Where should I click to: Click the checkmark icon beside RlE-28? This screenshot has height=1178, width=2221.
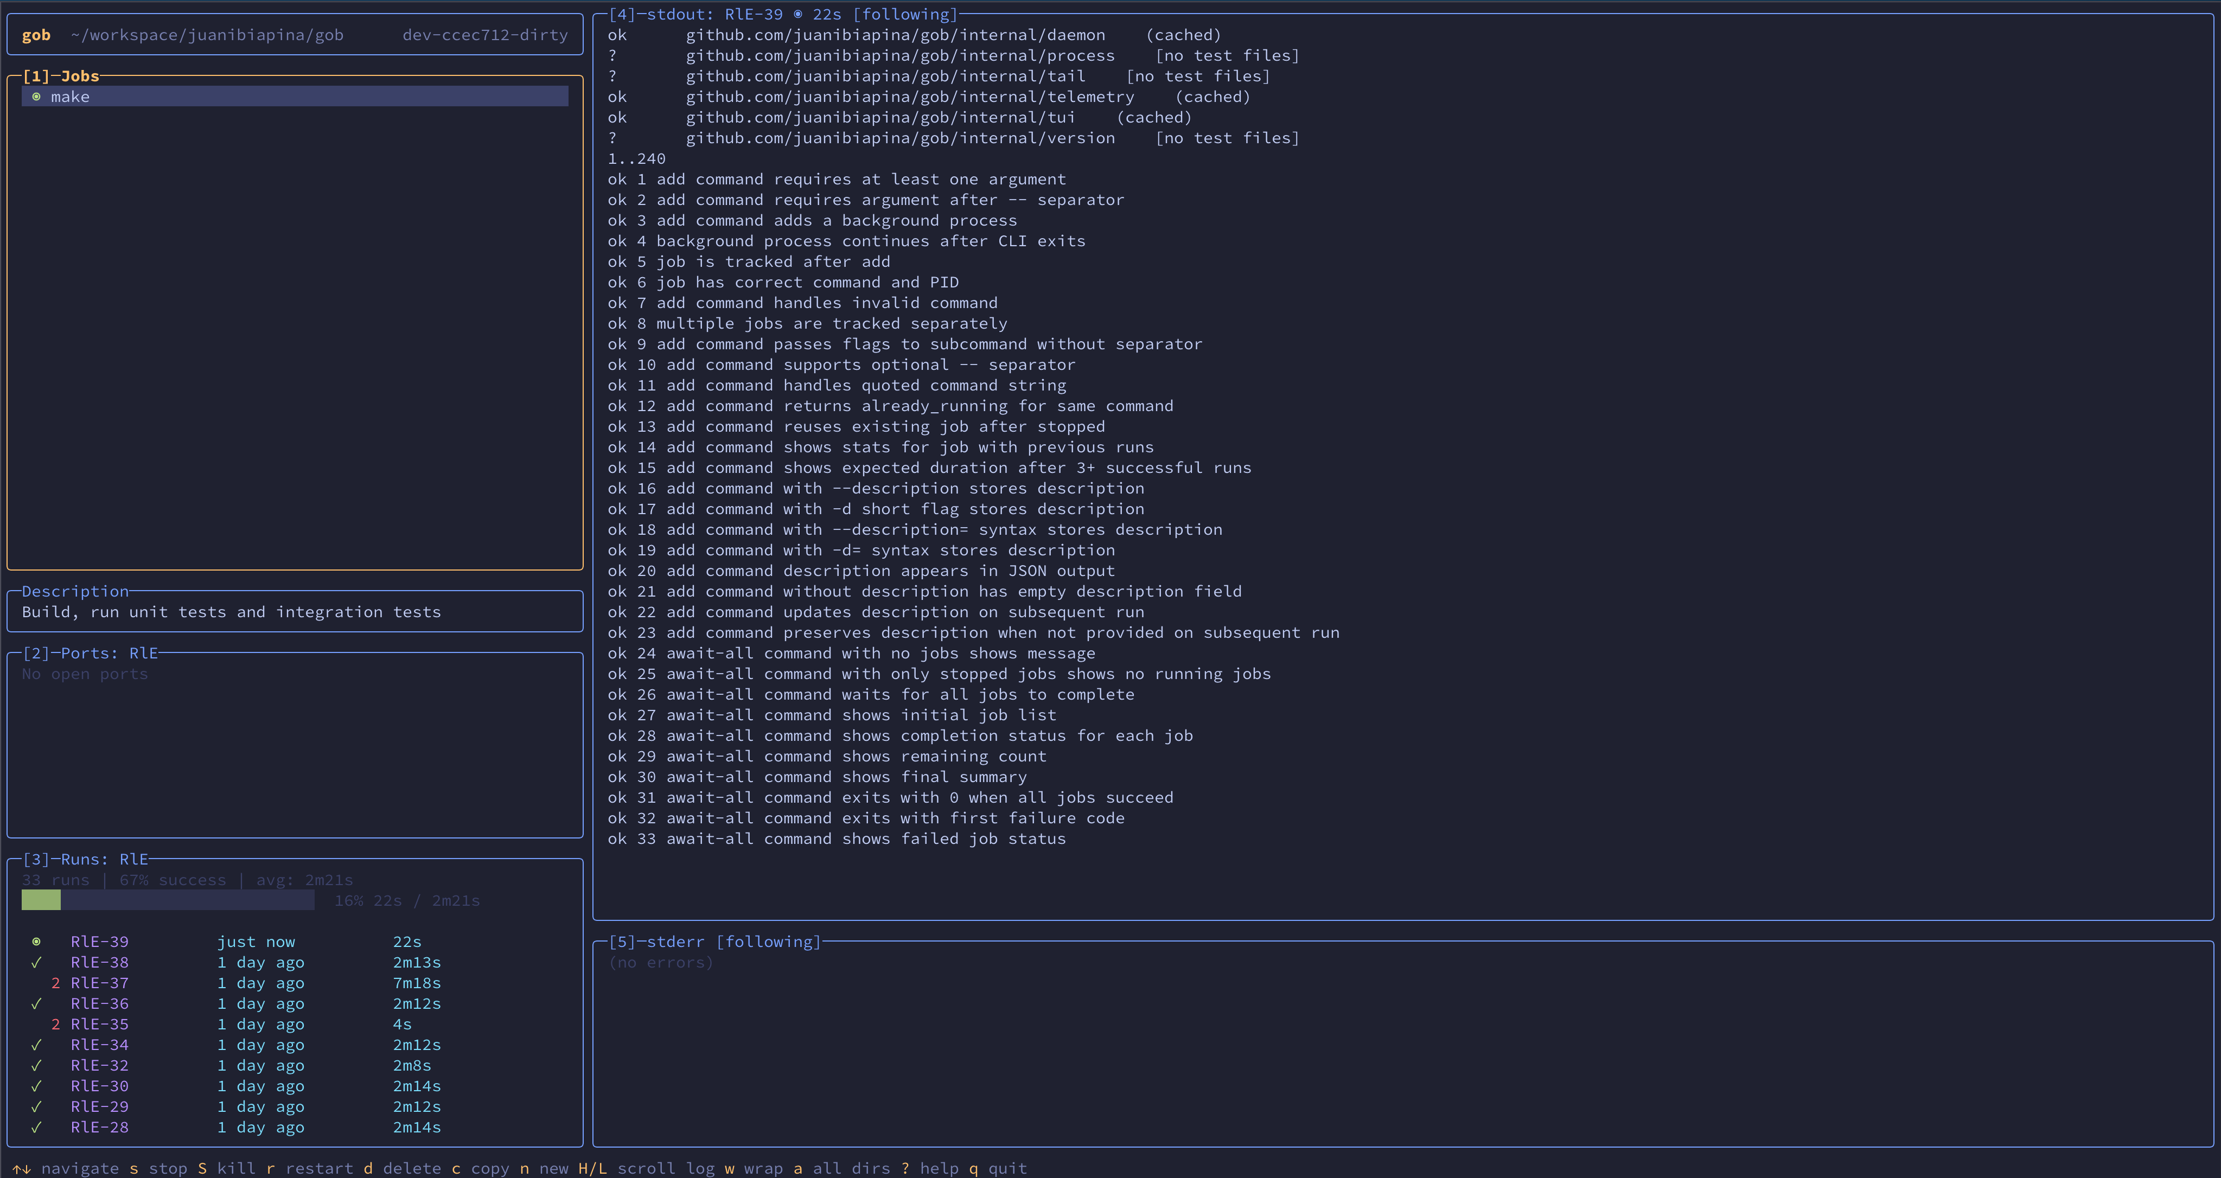coord(36,1127)
